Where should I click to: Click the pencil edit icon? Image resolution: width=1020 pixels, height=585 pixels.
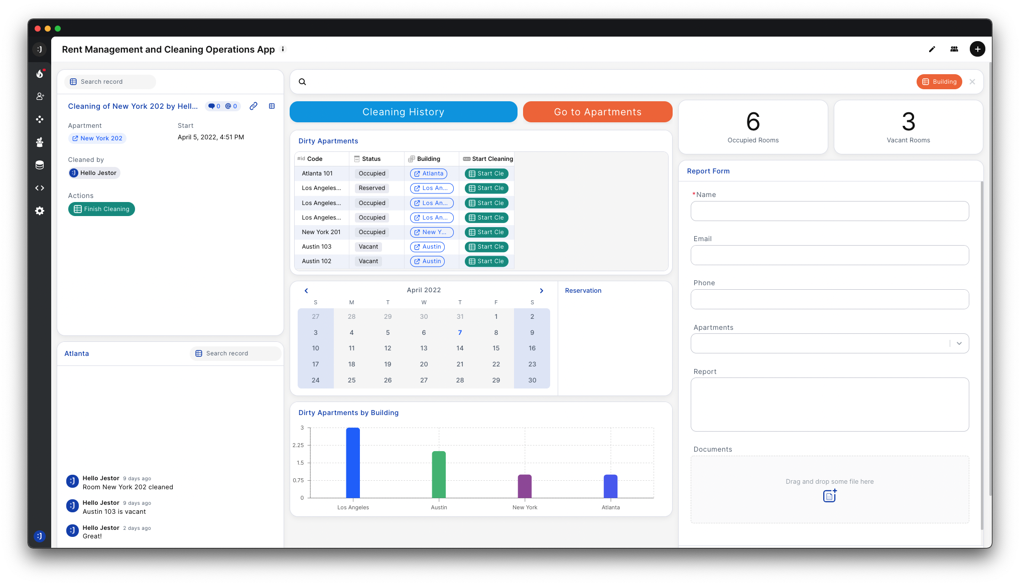click(x=932, y=49)
